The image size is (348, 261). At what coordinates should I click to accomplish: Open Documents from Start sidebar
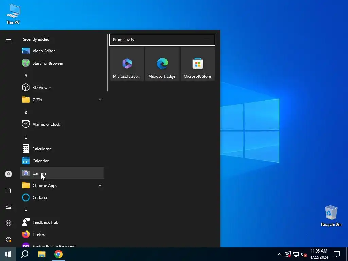coord(8,190)
